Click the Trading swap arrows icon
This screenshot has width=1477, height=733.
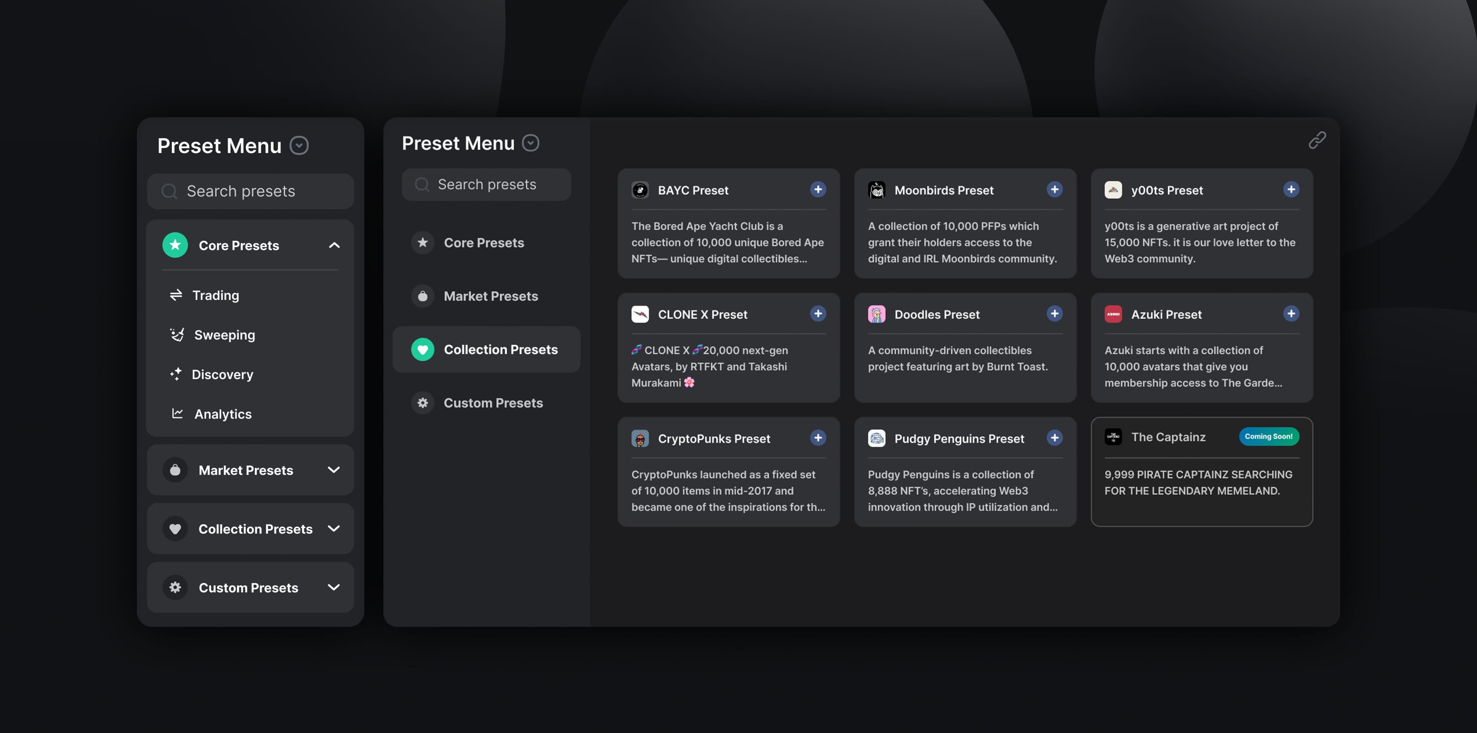coord(176,295)
